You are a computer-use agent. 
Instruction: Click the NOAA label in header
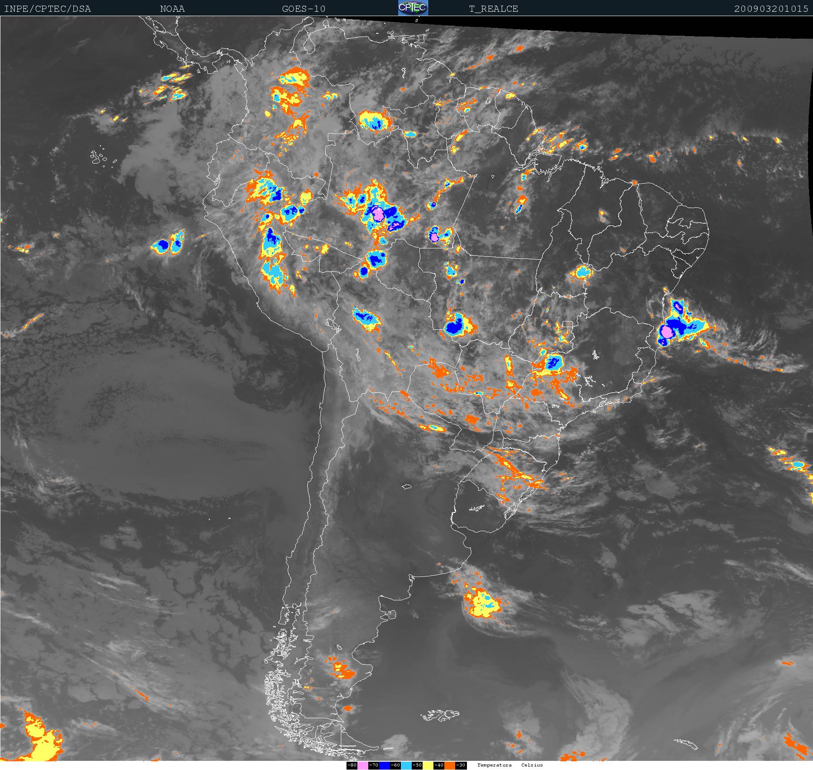point(172,9)
